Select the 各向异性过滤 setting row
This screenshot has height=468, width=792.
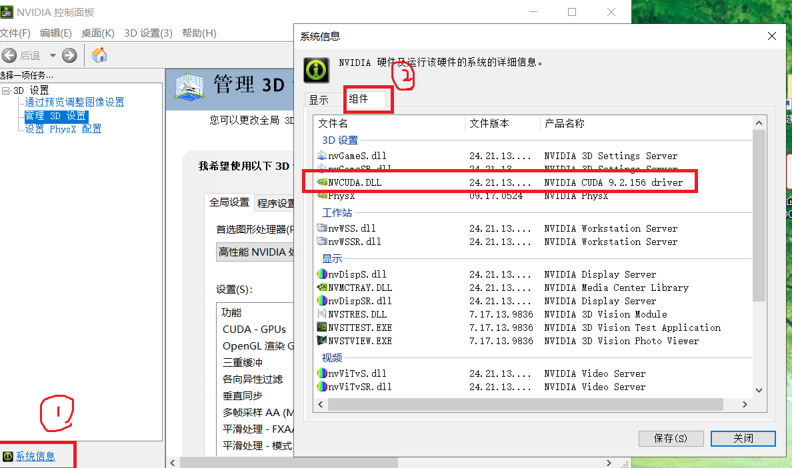pos(256,379)
